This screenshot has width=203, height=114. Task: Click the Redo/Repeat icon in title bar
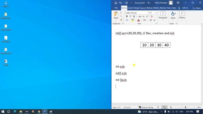click(126, 3)
